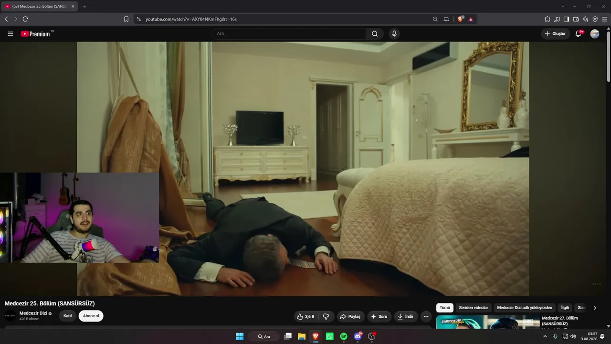
Task: Open WhatsApp from the taskbar
Action: [329, 336]
